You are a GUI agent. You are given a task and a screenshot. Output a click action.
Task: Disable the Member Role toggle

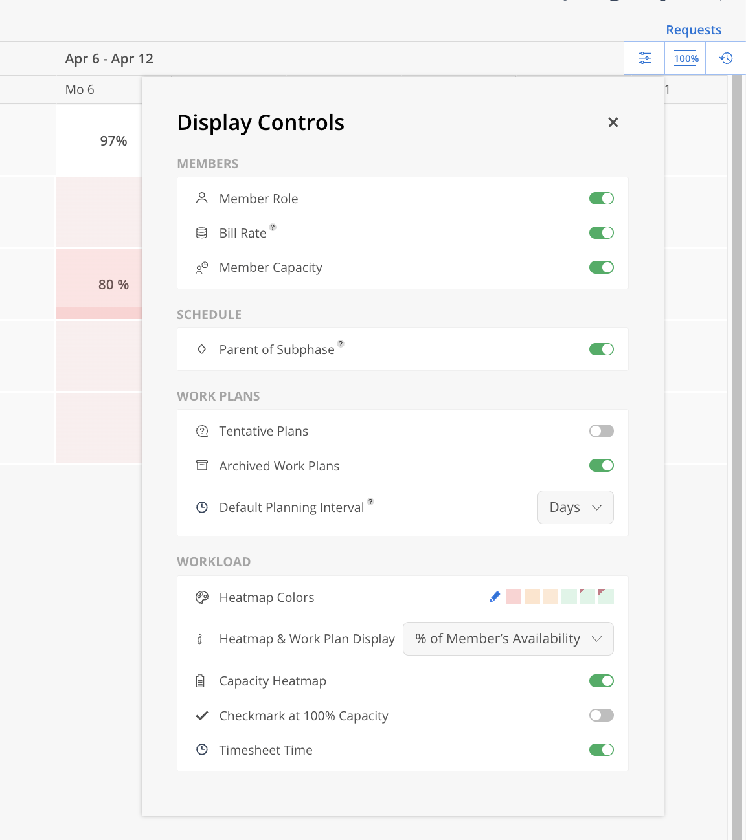coord(601,199)
